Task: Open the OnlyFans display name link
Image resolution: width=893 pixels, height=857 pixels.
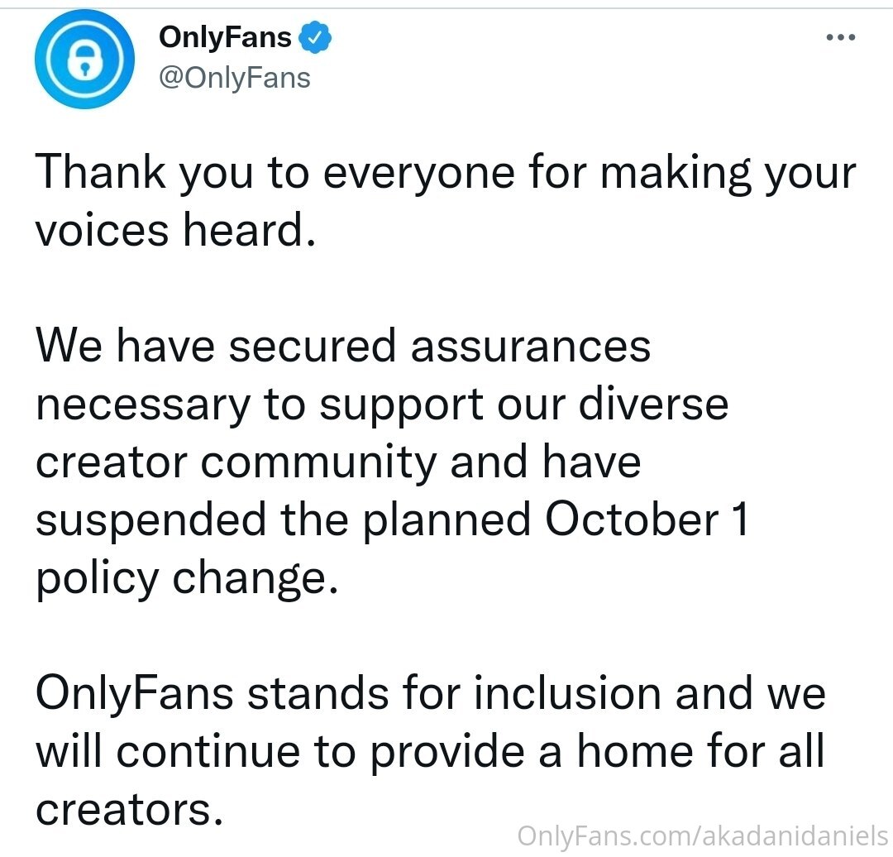Action: point(225,37)
